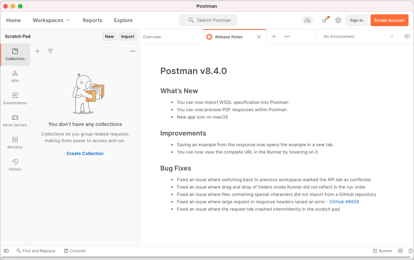Toggle sidebar visibility icon in status bar

(x=6, y=251)
